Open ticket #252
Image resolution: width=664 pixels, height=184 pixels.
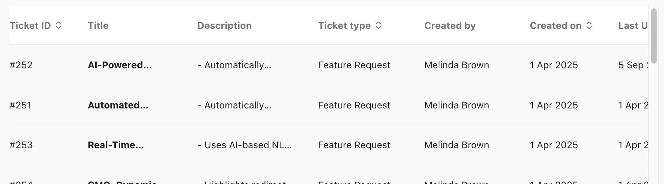tap(21, 65)
